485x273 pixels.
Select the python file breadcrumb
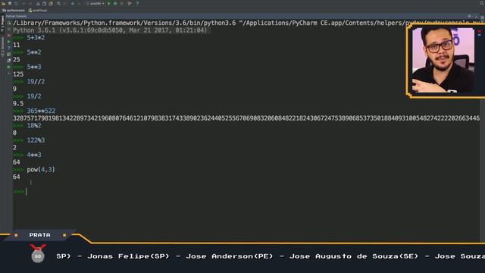[x=38, y=10]
